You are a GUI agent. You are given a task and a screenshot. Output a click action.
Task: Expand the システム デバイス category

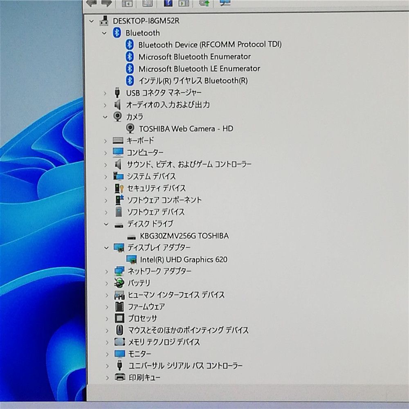point(106,177)
